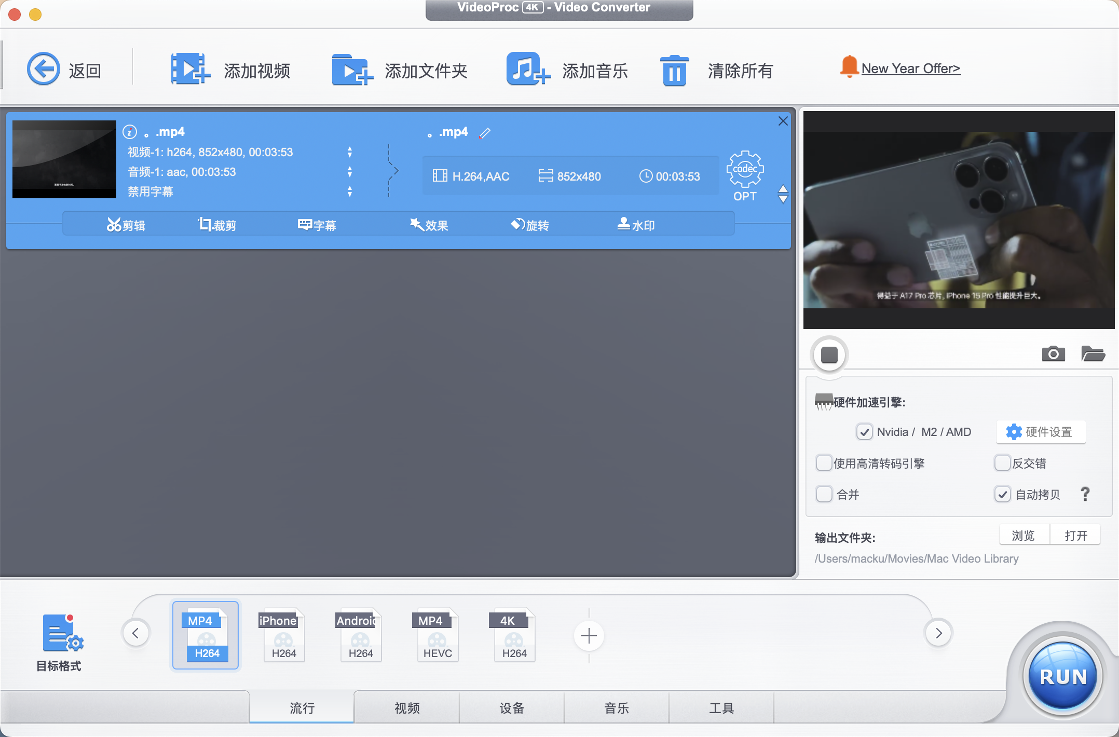Select the MP4 HEVC format preset

coord(435,635)
